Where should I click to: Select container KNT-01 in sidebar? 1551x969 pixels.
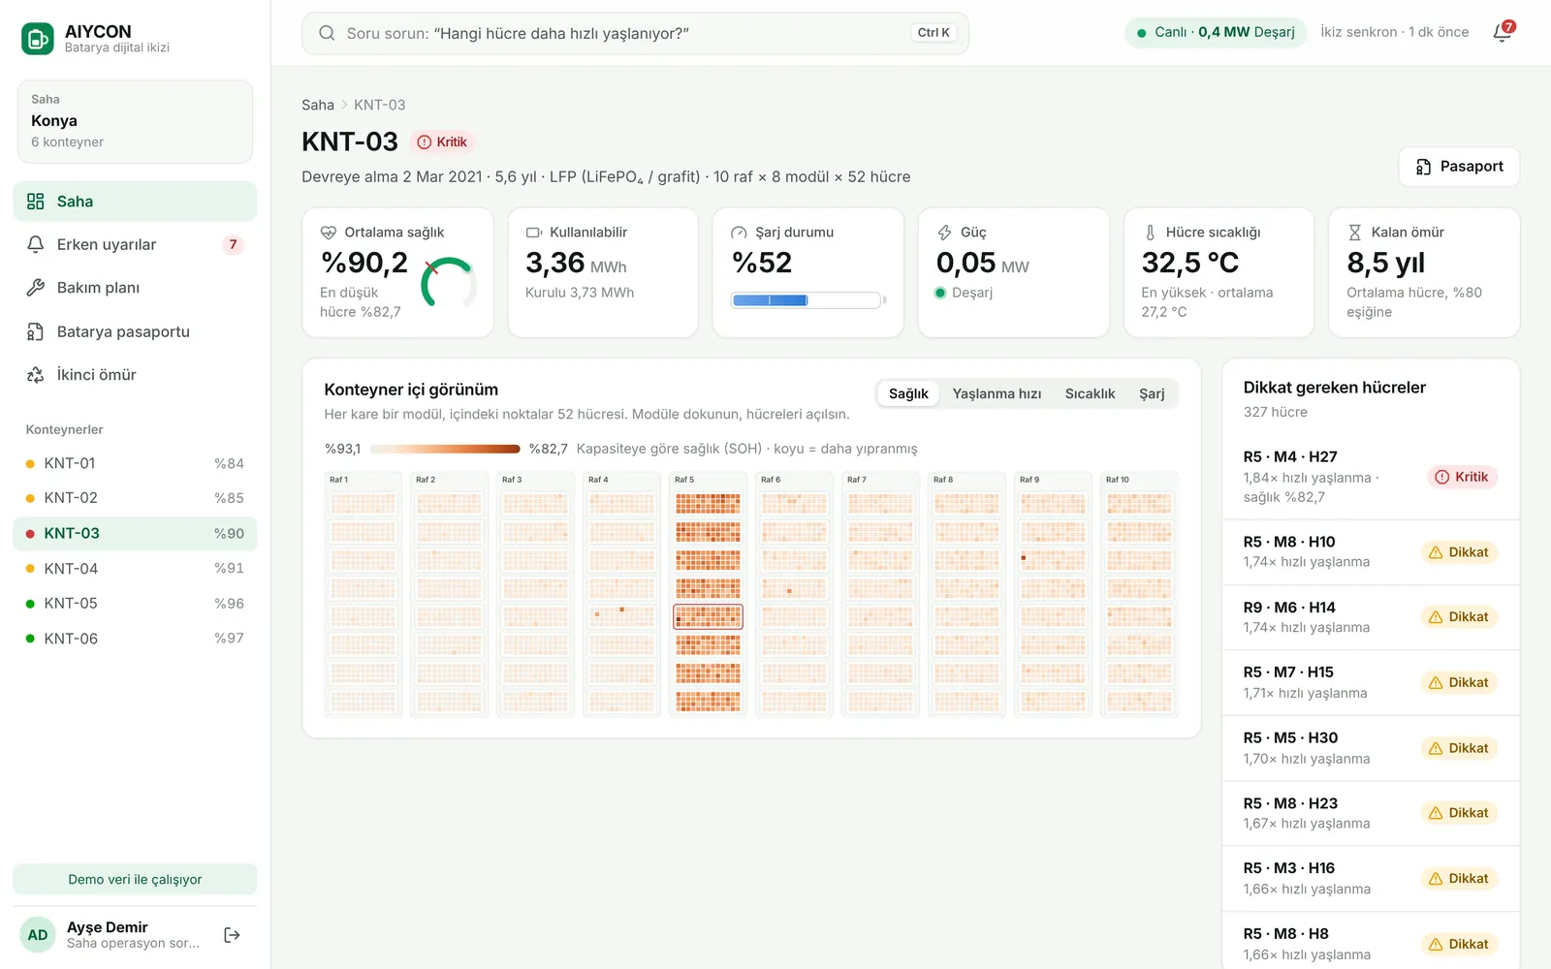135,463
